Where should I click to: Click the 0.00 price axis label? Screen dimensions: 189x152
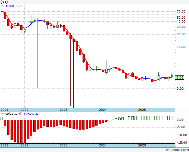(180, 89)
